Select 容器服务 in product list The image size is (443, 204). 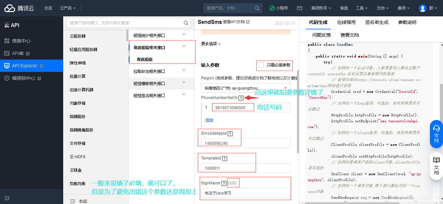coord(78,116)
